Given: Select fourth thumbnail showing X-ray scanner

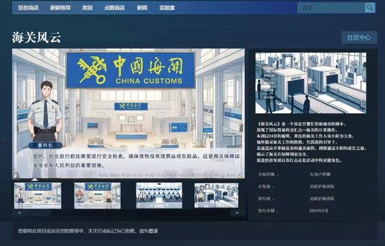Looking at the screenshot, I should [217, 195].
